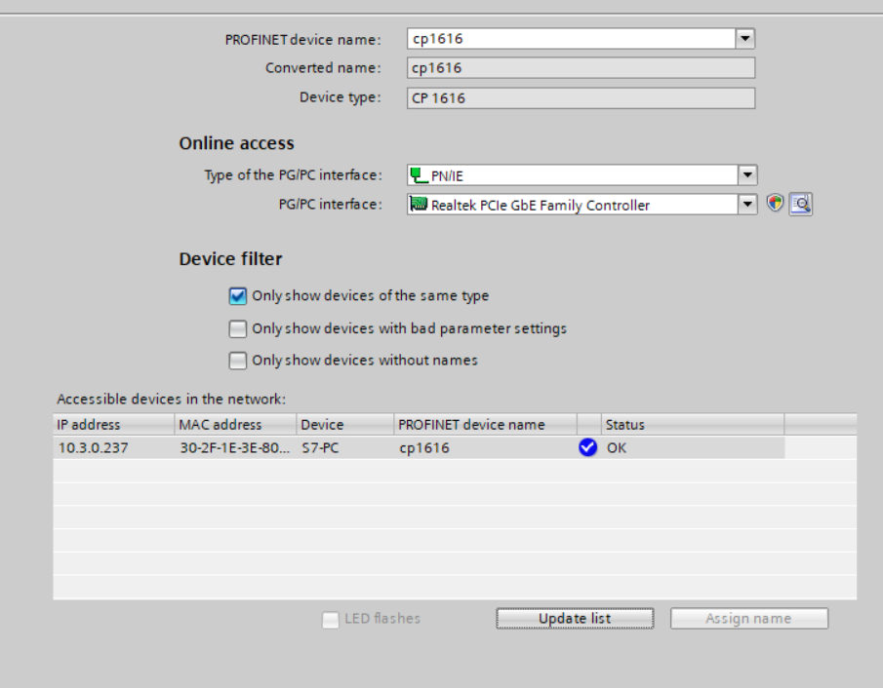883x688 pixels.
Task: Click the search network icon beside PG/PC interface
Action: click(800, 205)
